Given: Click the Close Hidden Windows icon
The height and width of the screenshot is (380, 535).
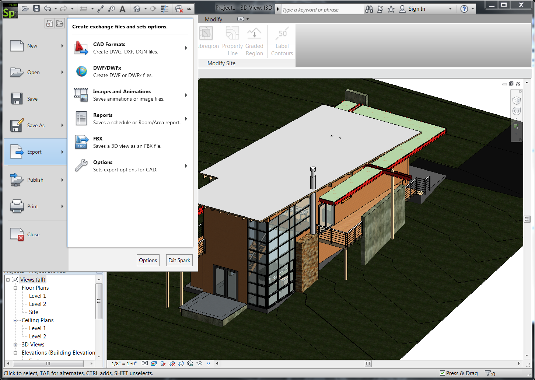Looking at the screenshot, I should (x=179, y=8).
